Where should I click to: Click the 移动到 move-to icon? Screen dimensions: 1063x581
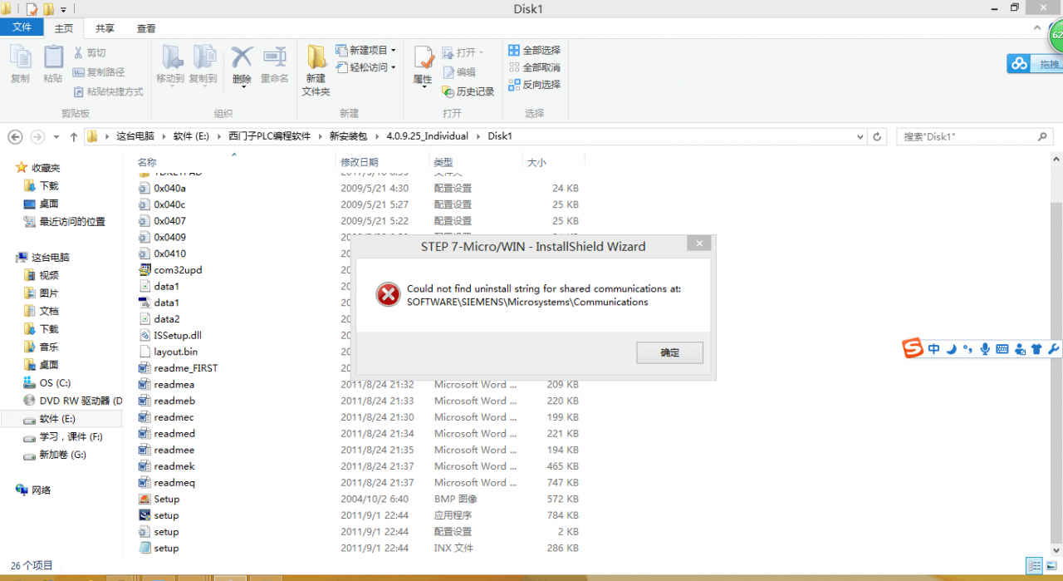pos(170,64)
